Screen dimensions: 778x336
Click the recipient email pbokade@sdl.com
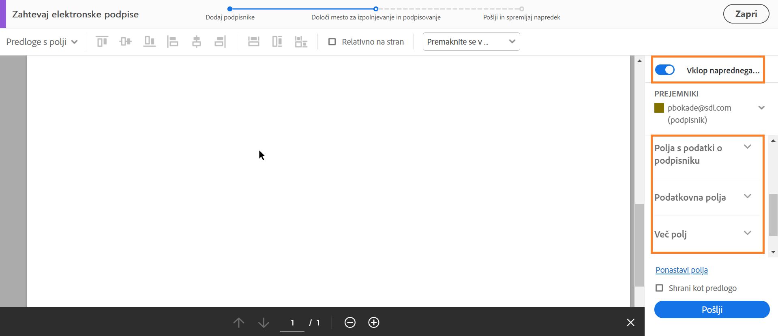click(699, 108)
